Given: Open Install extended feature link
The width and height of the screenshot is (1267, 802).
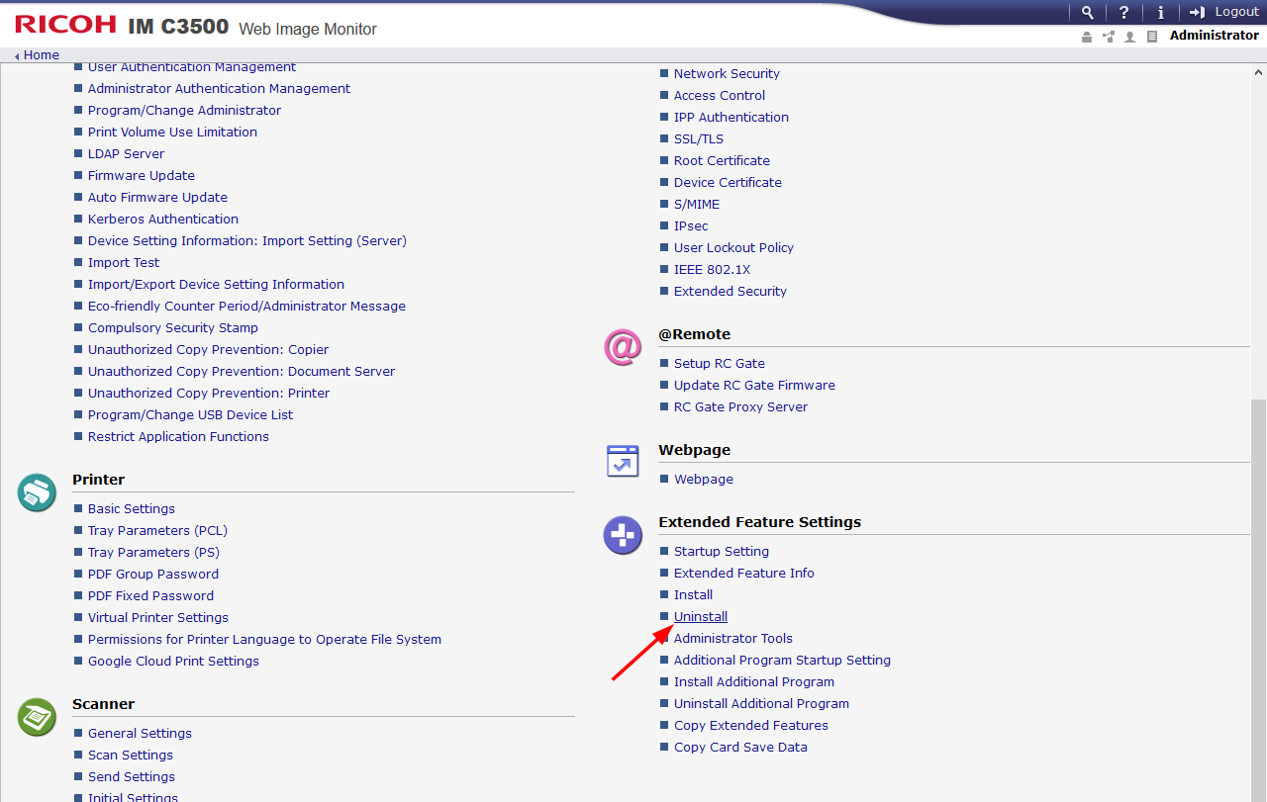Looking at the screenshot, I should pos(693,595).
